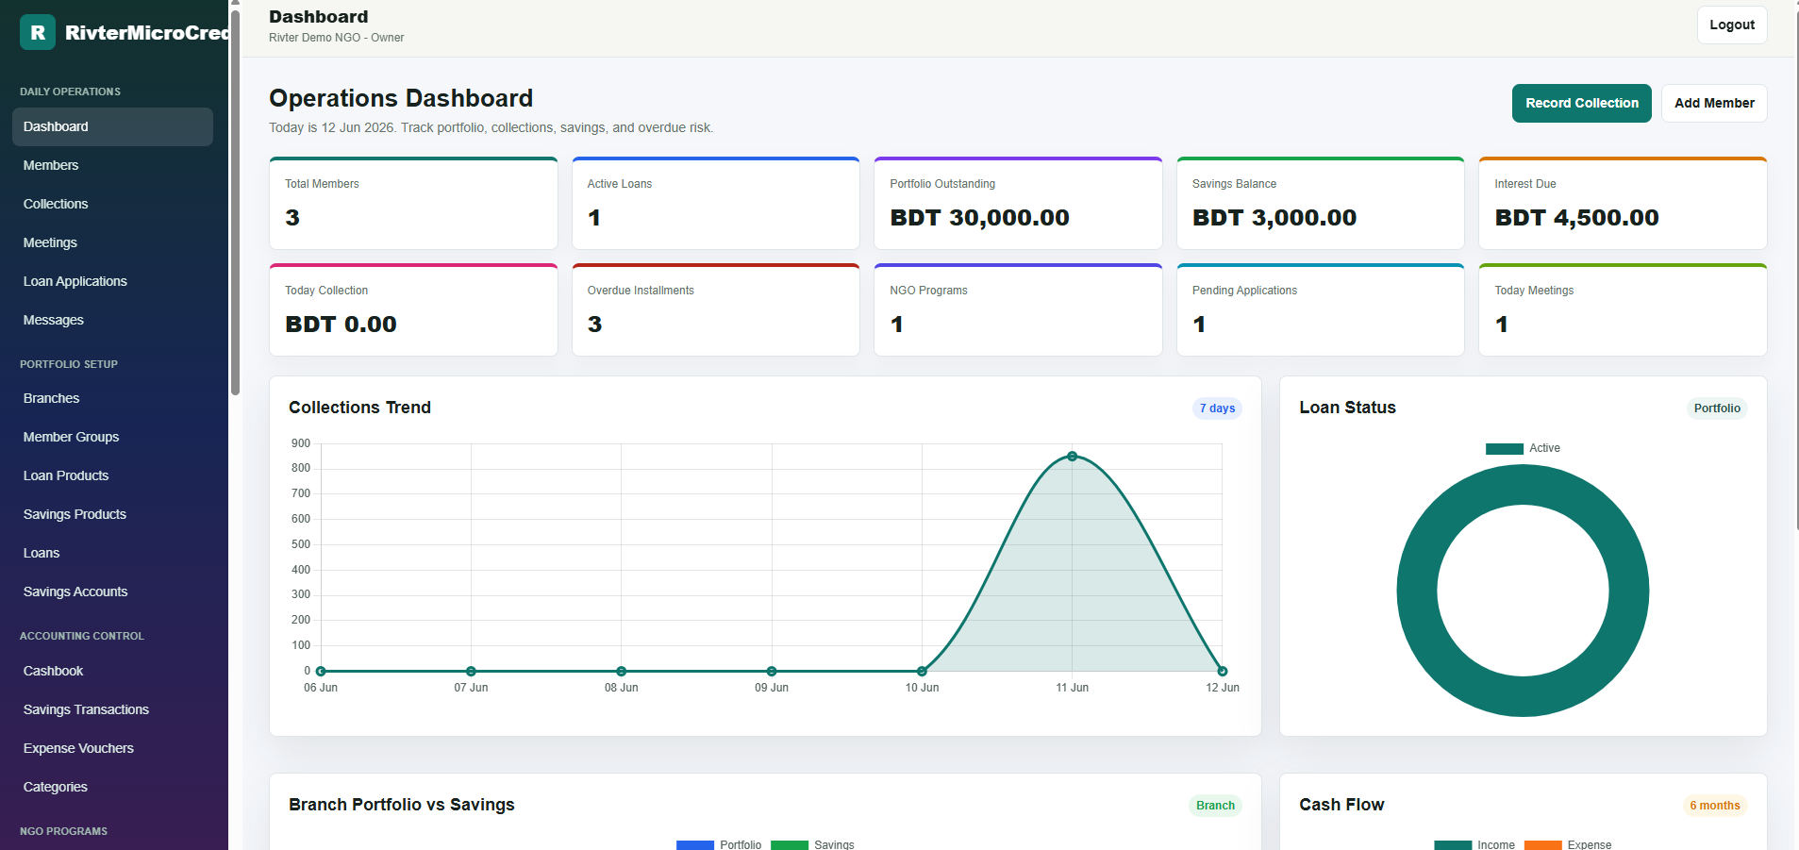Click the 'ACCOUNTING CONTROL' sidebar heading
The width and height of the screenshot is (1799, 850).
pos(82,636)
